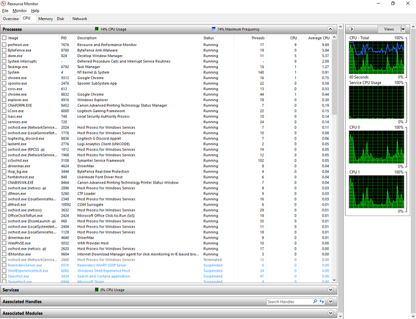Screen dimensions: 416x319
Task: Select the ccSvcHst.exe process name
Action: click(18, 160)
